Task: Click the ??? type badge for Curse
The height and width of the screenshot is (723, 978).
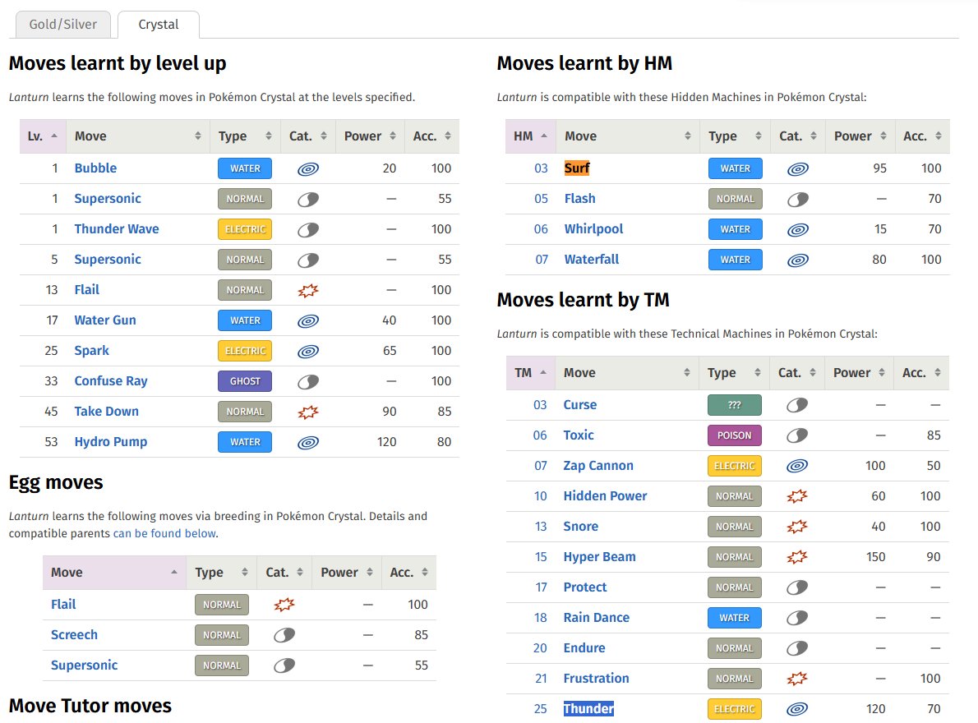Action: coord(734,405)
